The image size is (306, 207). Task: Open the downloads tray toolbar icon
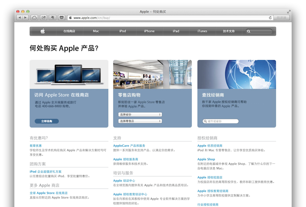[x=62, y=18]
